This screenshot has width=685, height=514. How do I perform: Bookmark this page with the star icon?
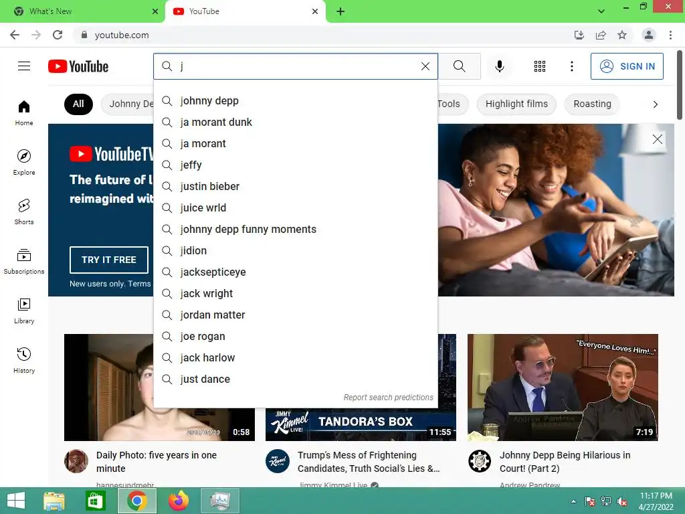pyautogui.click(x=622, y=35)
